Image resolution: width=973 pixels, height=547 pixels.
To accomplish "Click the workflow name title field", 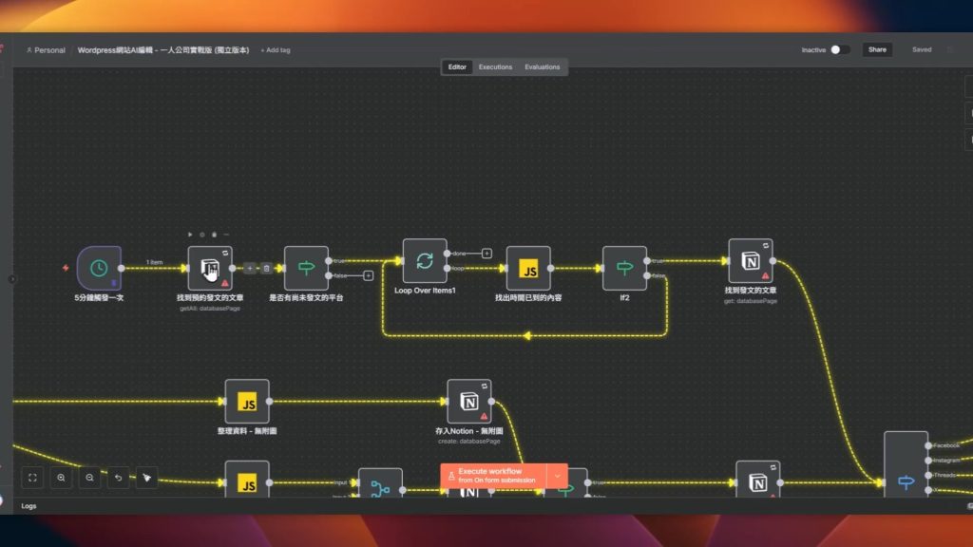I will 162,50.
